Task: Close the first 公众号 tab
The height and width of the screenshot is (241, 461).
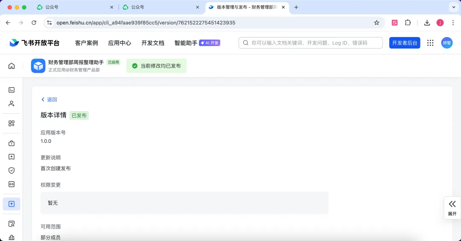Action: point(112,7)
